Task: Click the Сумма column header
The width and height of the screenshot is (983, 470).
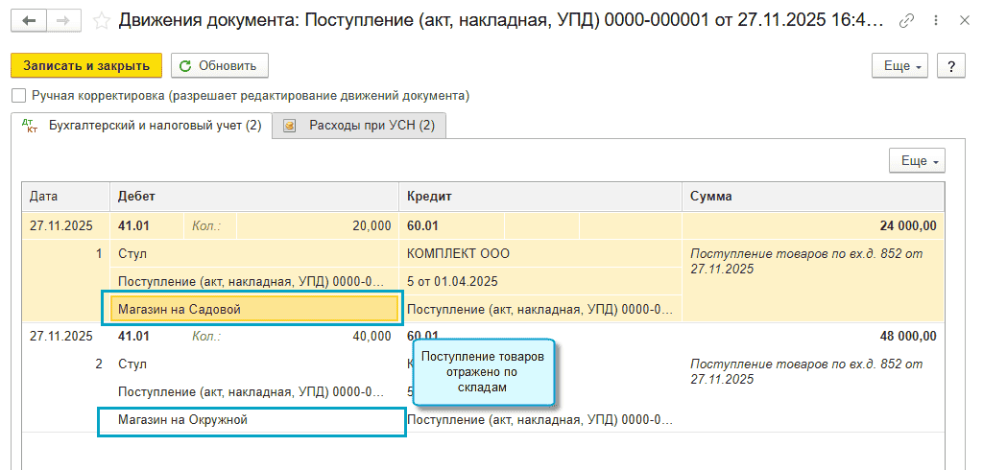Action: pos(812,196)
